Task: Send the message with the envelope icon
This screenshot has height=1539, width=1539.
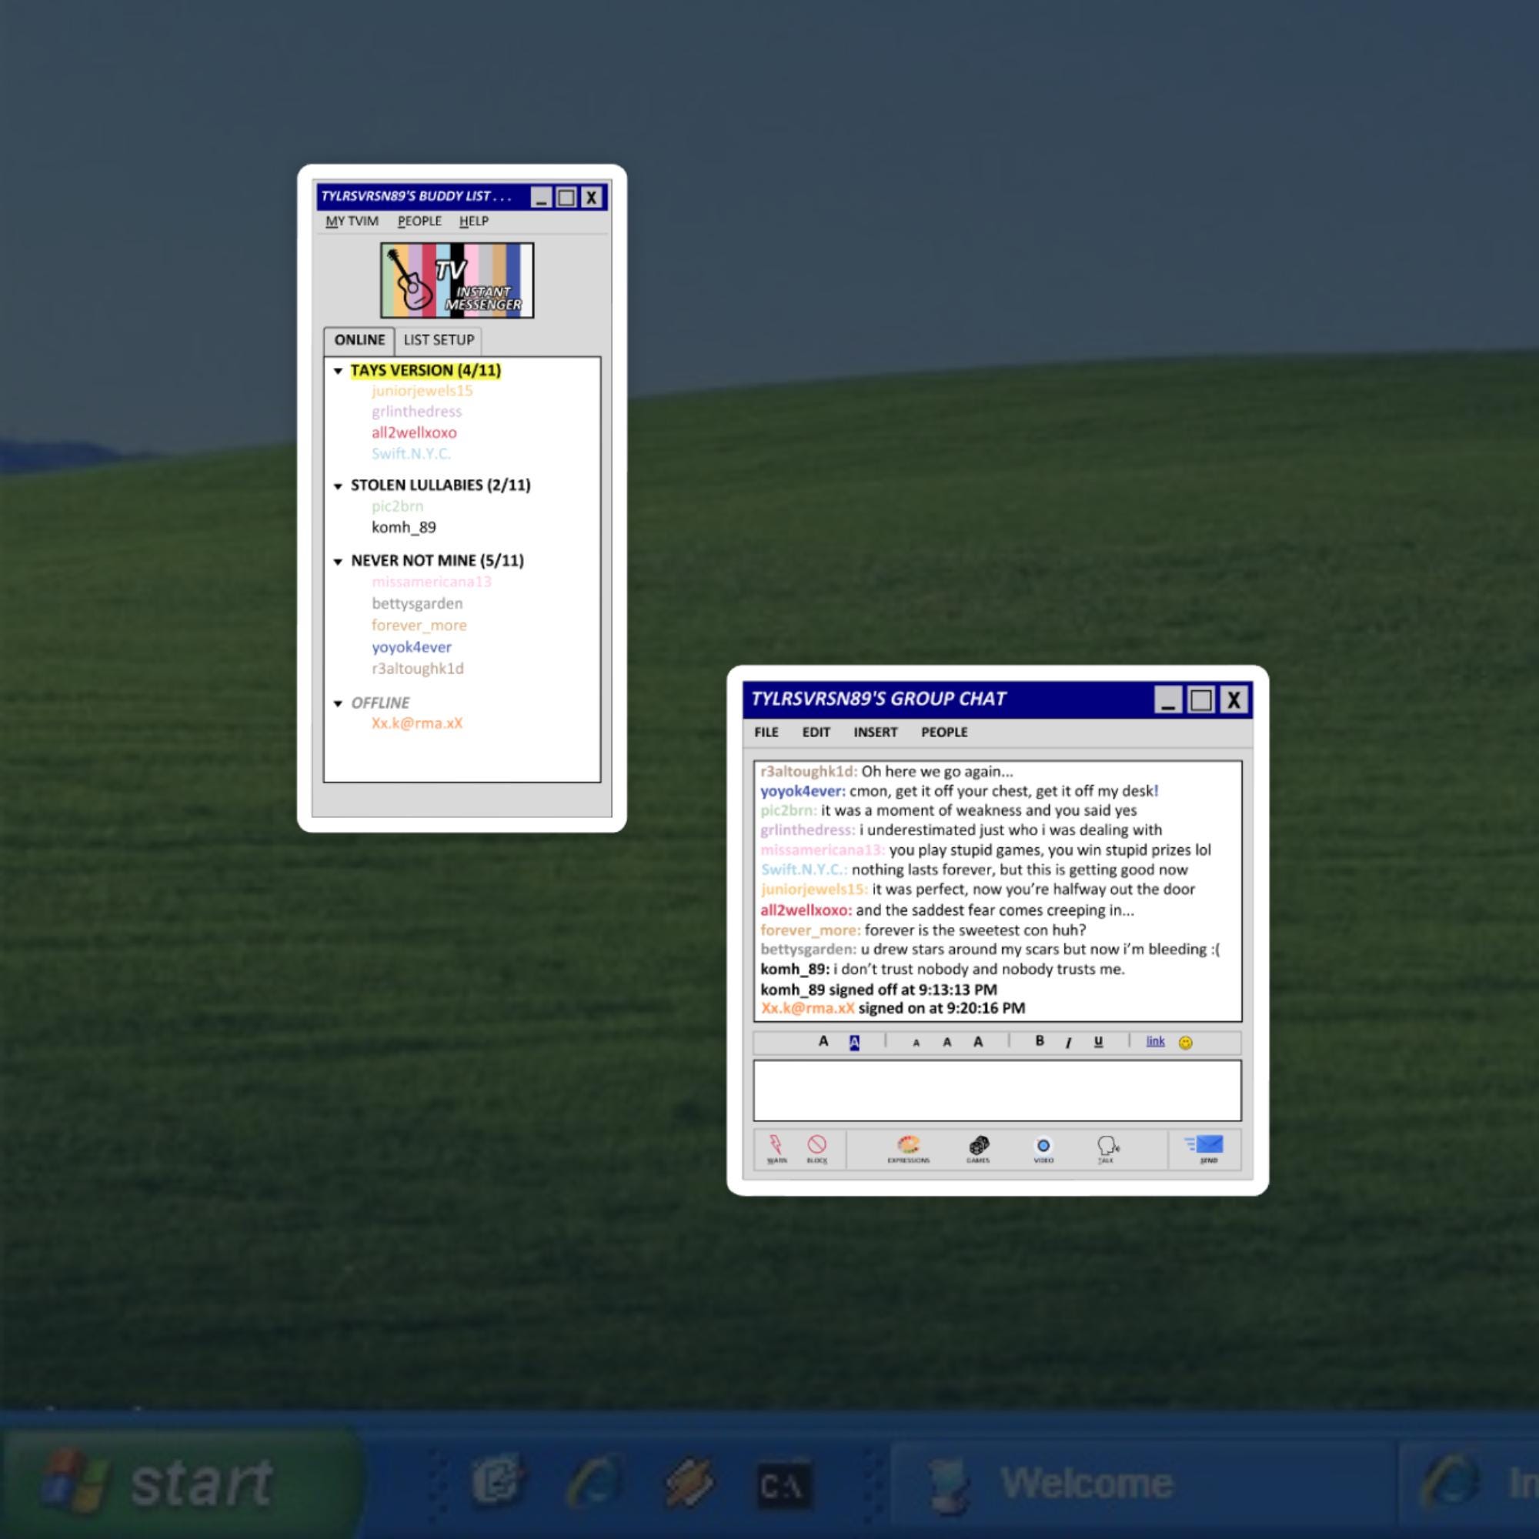Action: click(x=1205, y=1149)
